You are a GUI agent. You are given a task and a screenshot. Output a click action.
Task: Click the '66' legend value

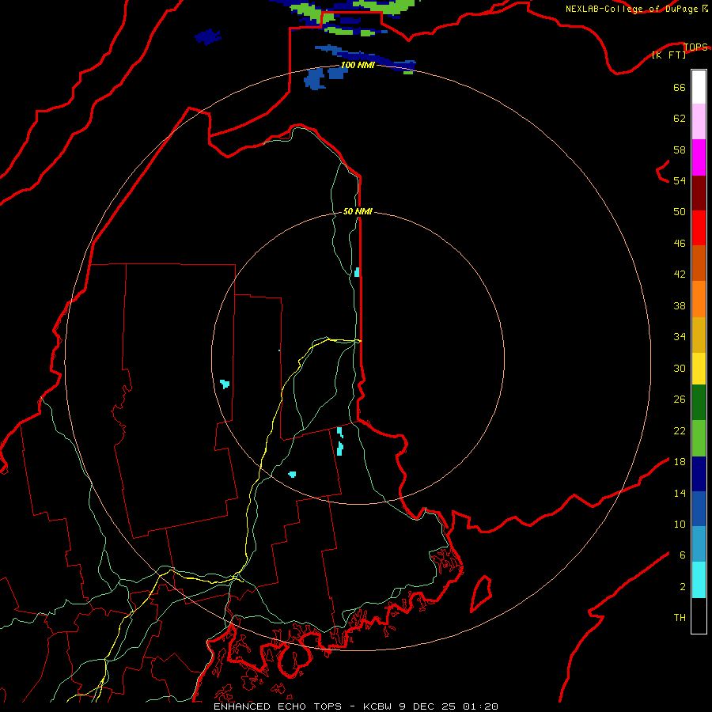(680, 88)
